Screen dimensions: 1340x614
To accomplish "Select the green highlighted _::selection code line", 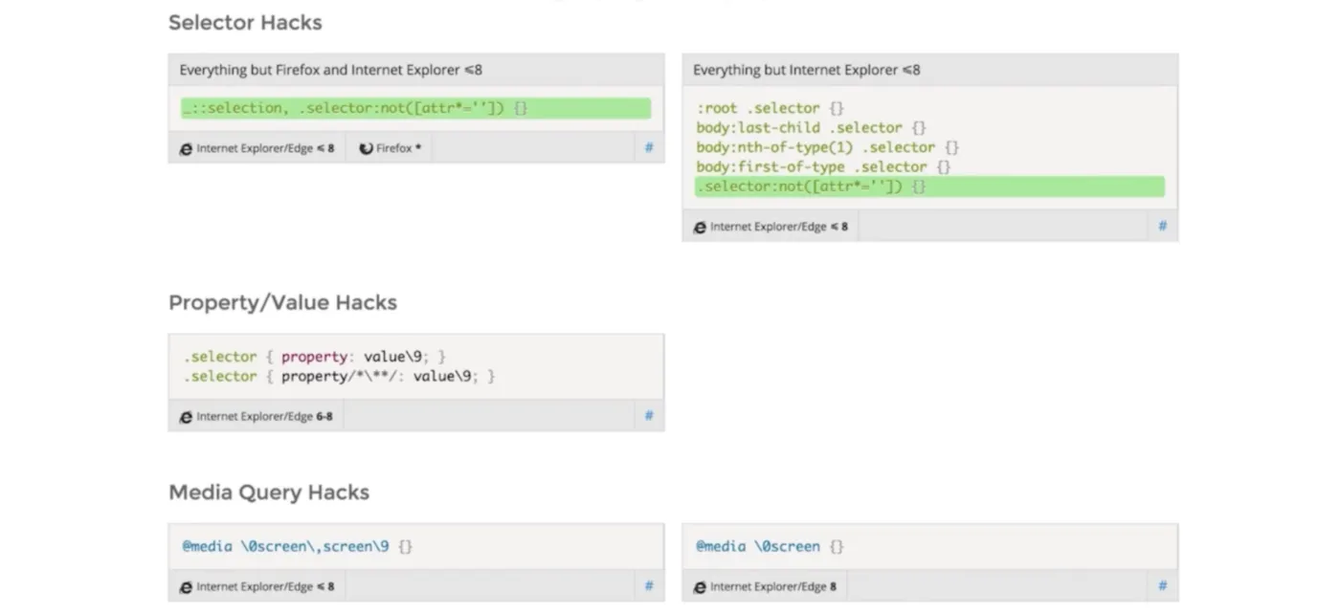I will pos(415,108).
